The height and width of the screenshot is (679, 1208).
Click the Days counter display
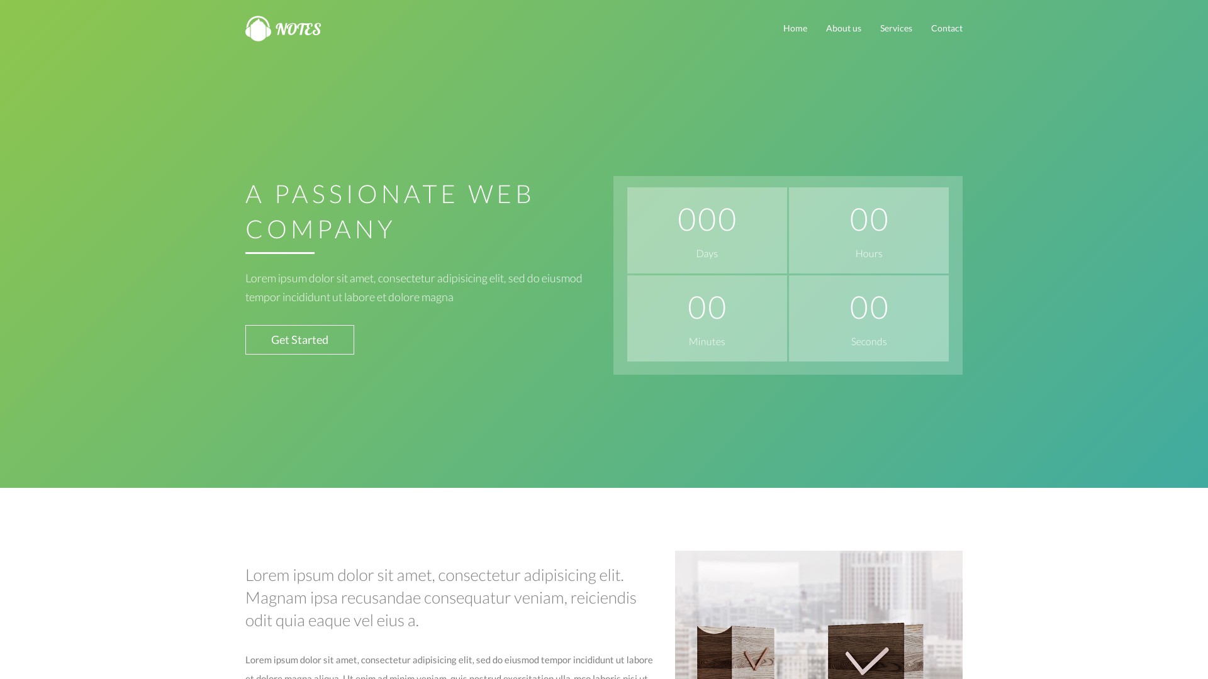(707, 231)
